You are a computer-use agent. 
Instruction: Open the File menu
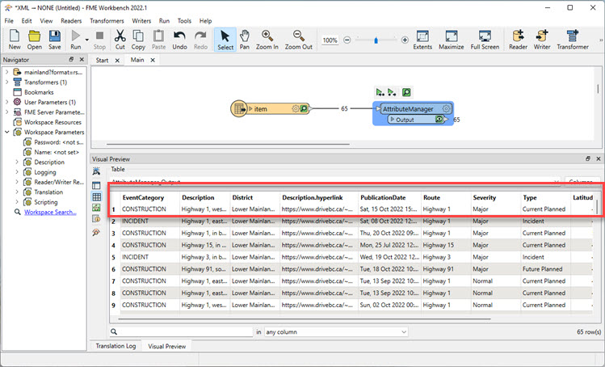9,21
